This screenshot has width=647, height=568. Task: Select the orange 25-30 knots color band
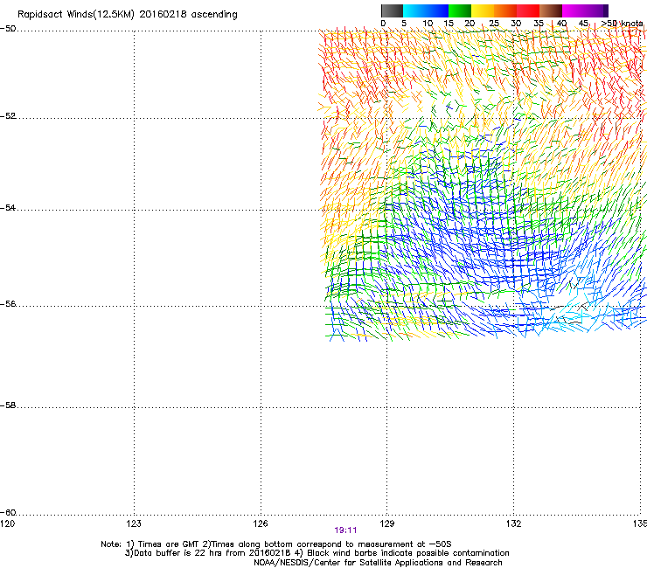click(x=505, y=10)
